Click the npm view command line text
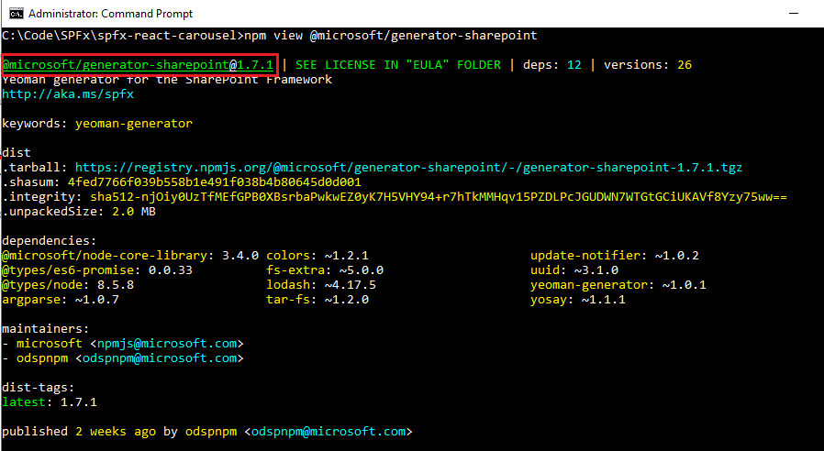Screen dimensions: 824x451 click(x=389, y=36)
